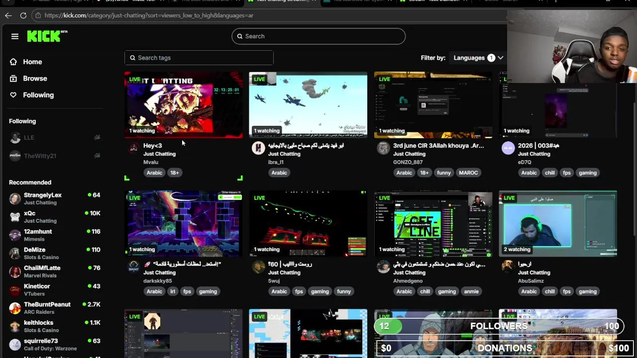
Task: Open title 3rd june CIR 3Allah khouya
Action: pyautogui.click(x=438, y=146)
